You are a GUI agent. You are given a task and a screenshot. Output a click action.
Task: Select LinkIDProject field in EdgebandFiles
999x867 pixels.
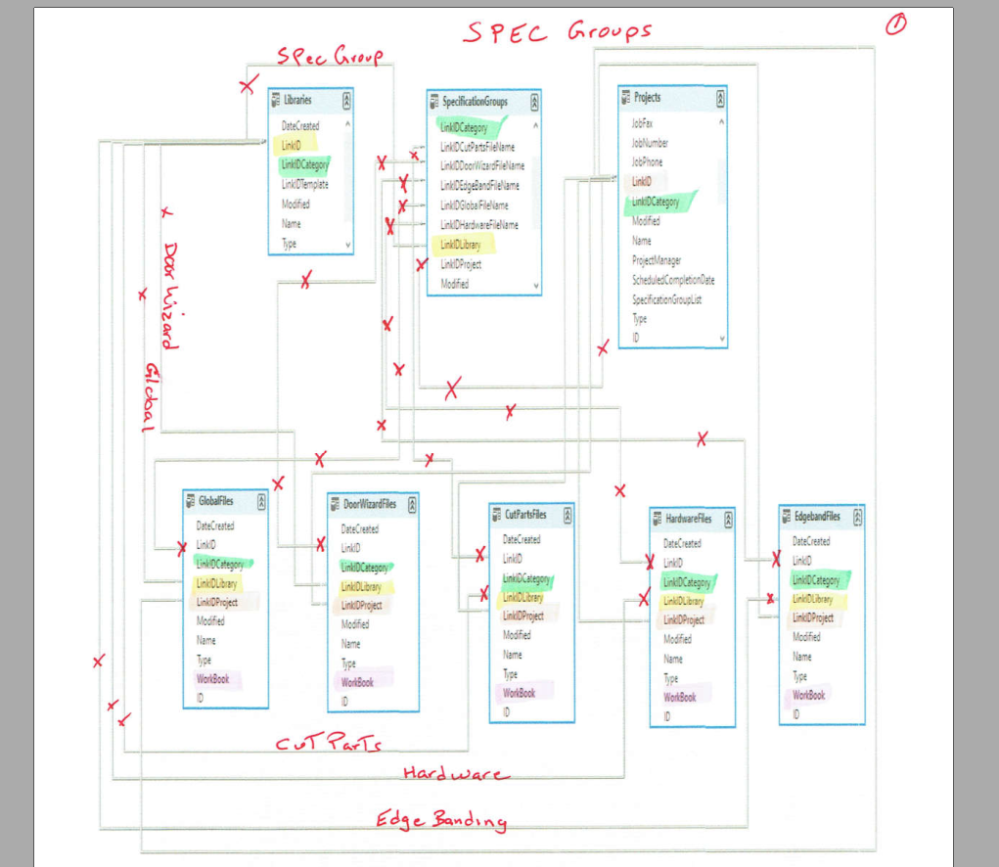pos(813,617)
